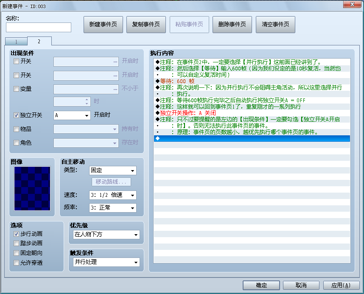
Task: Click the 复制事件页 button
Action: tap(146, 24)
